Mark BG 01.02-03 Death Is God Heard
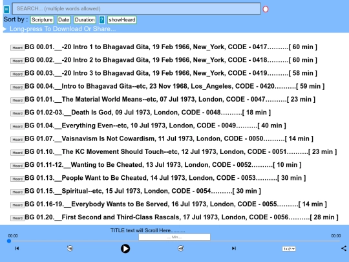This screenshot has height=262, width=349. coord(17,113)
